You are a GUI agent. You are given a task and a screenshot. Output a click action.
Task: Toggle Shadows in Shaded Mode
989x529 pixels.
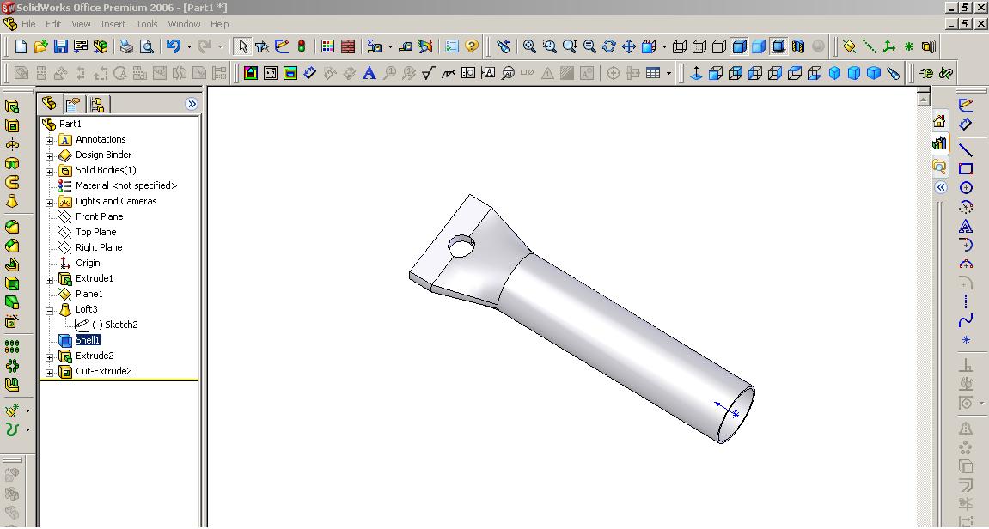(779, 46)
